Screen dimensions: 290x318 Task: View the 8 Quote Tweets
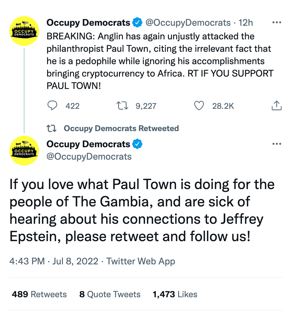coord(110,294)
